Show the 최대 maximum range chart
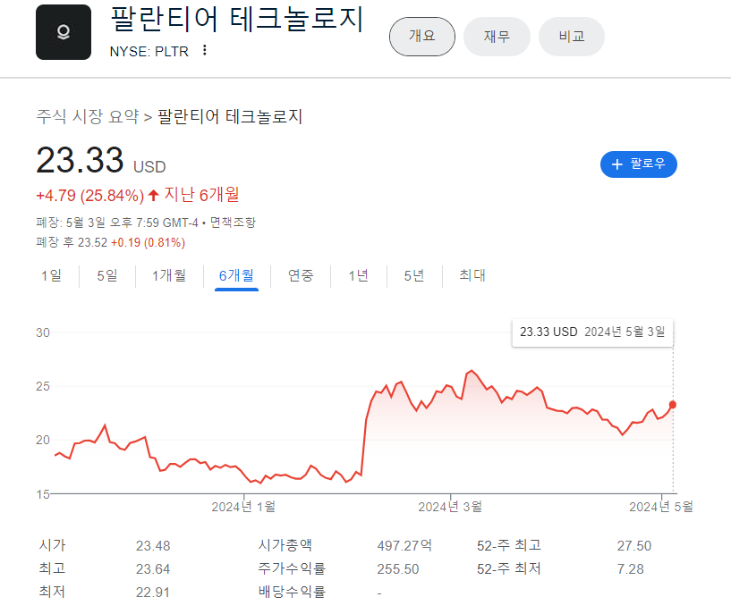Image resolution: width=731 pixels, height=614 pixels. tap(472, 275)
